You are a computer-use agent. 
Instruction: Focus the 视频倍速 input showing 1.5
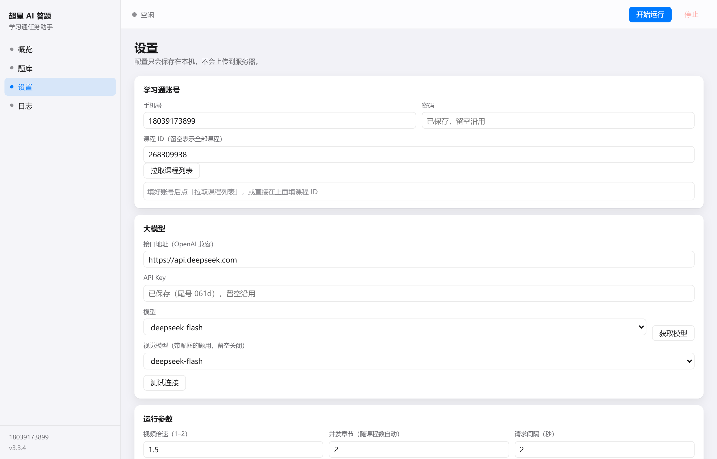click(x=233, y=449)
